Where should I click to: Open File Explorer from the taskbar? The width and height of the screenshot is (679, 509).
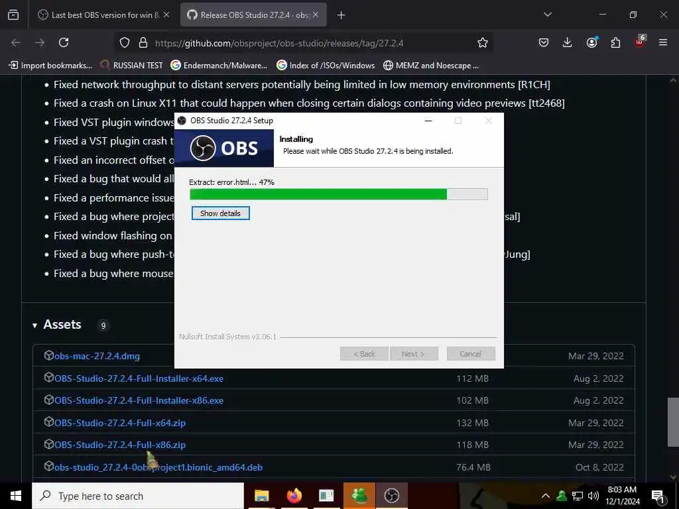tap(261, 496)
